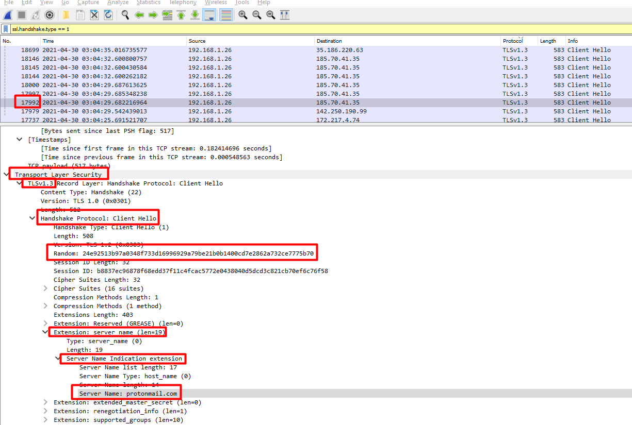Toggle packet colorization rules button
Screen dimensions: 632x425
point(225,15)
